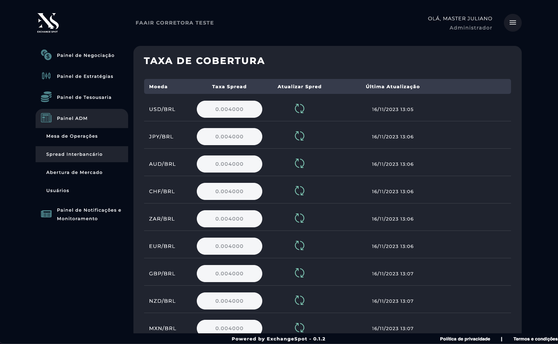Click the Exchange Spot logo
The width and height of the screenshot is (558, 344).
pyautogui.click(x=48, y=23)
